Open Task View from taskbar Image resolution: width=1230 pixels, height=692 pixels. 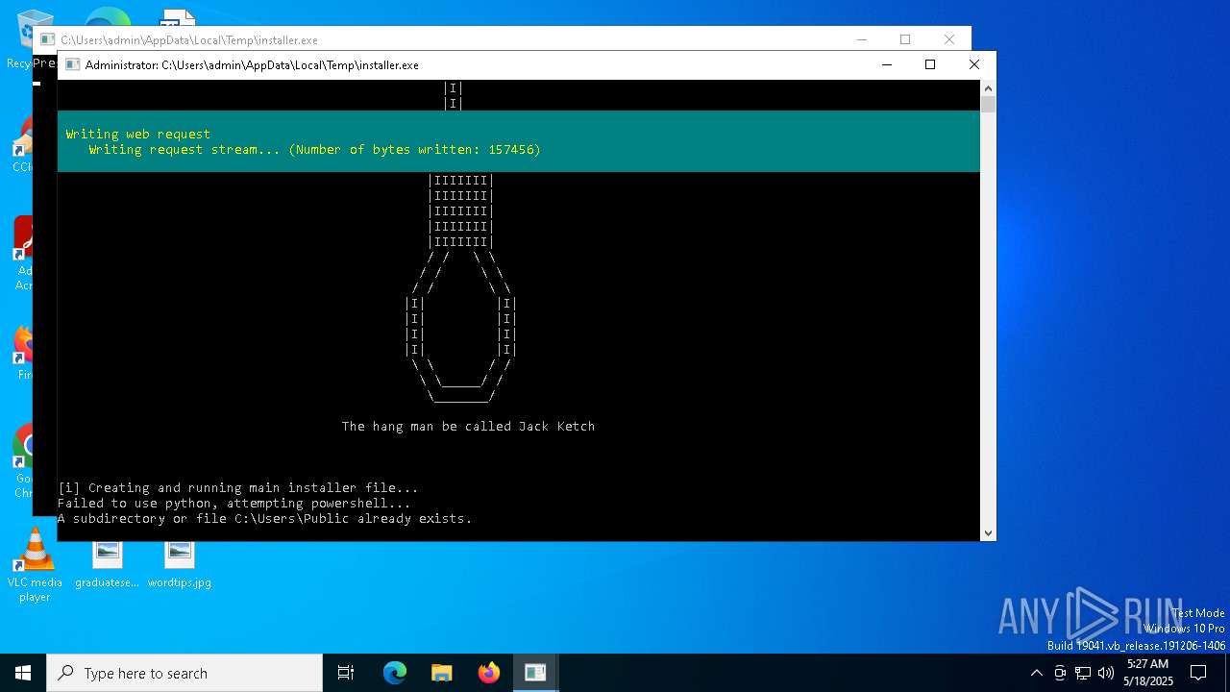346,673
